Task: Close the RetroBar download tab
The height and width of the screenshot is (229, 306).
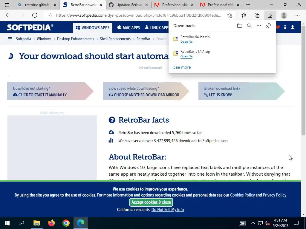Action: 101,5
